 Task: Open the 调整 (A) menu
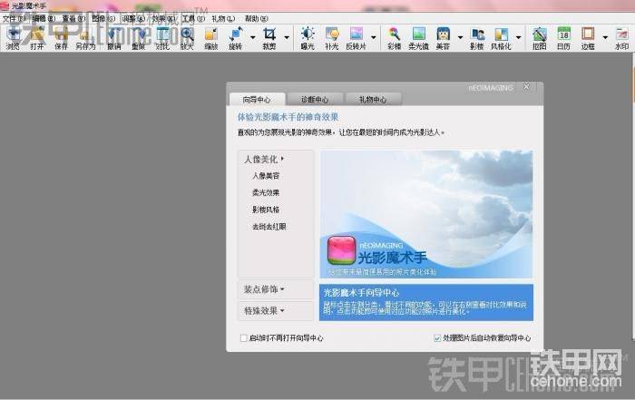pos(133,19)
